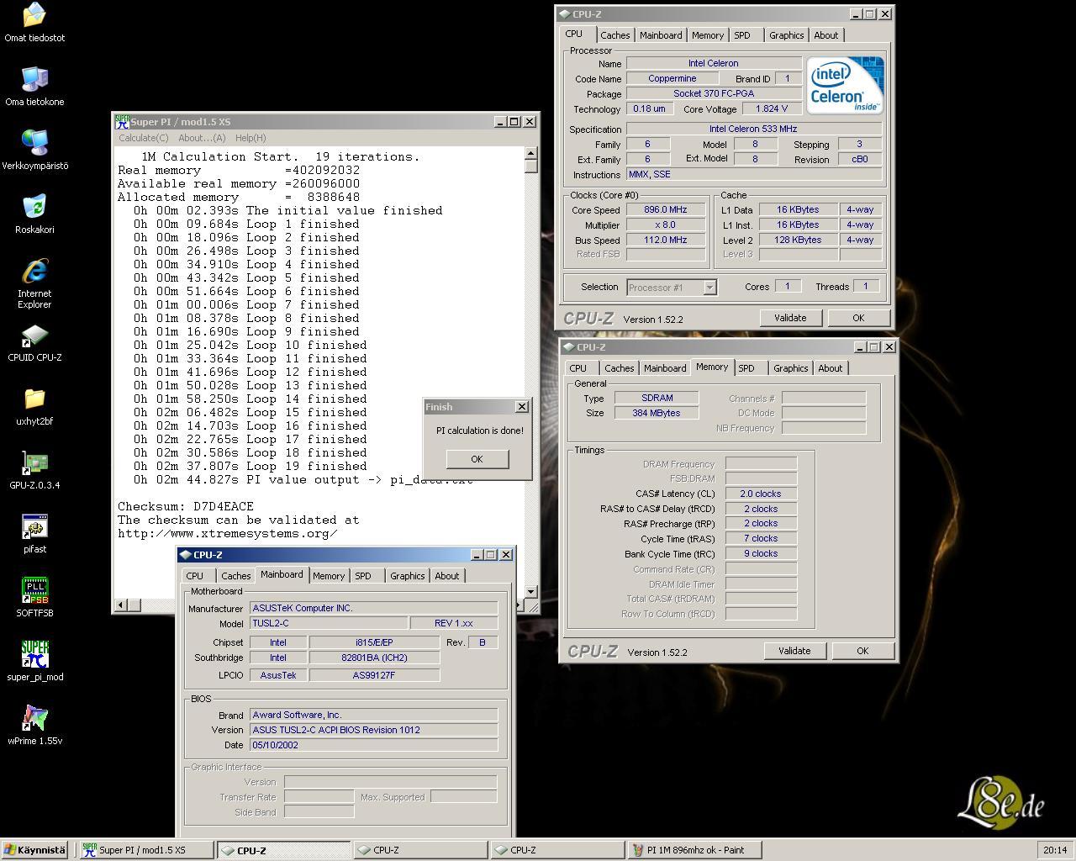Click Super PI horizontal scrollbar left arrow
The image size is (1076, 861).
pos(121,605)
